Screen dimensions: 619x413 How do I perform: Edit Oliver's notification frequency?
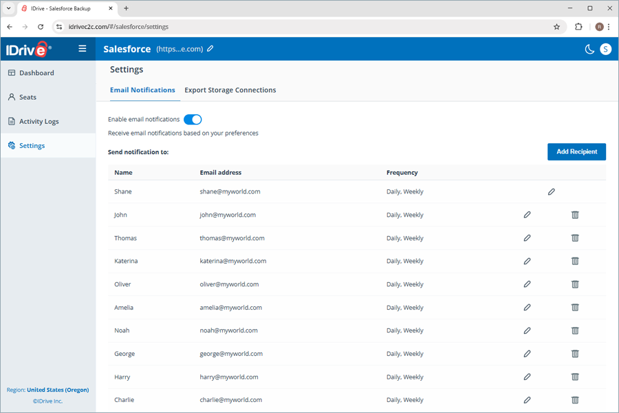pyautogui.click(x=527, y=284)
